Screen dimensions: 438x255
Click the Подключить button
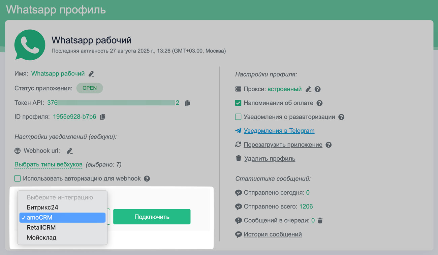[152, 217]
